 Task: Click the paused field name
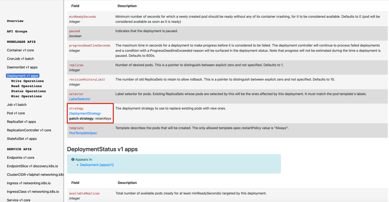tap(75, 31)
